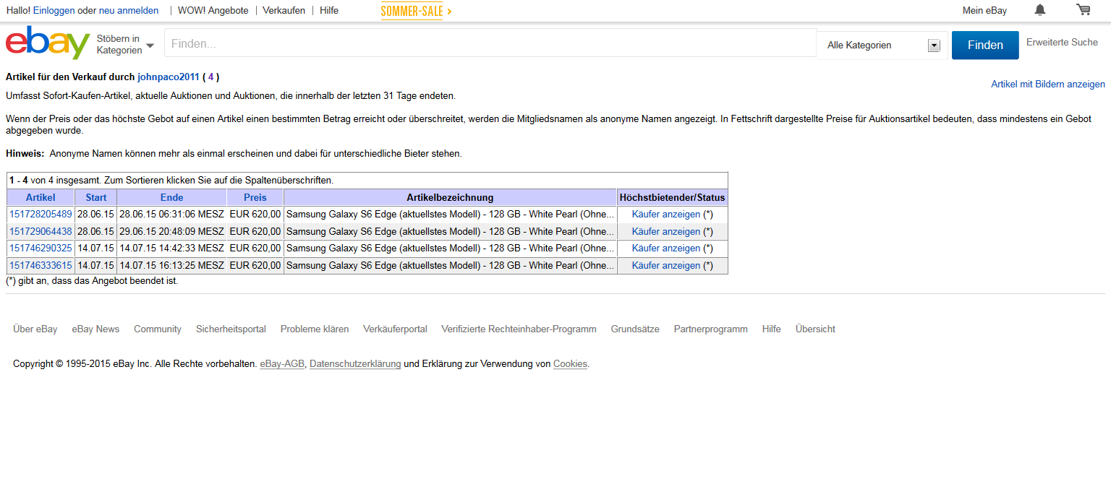
Task: Sort by Start column header
Action: (x=96, y=197)
